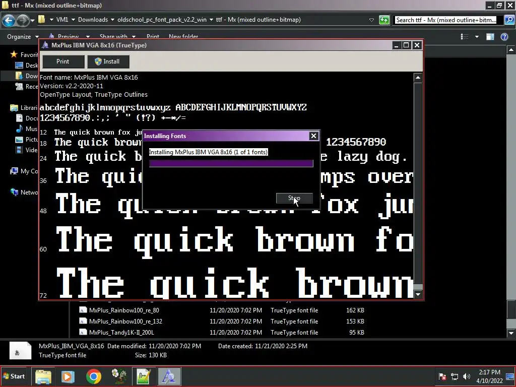Expand the Downloads breadcrumb dropdown arrow
The height and width of the screenshot is (387, 516).
112,20
